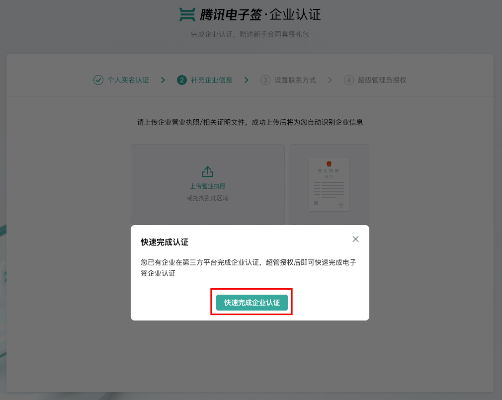
Task: Click the sample business license thumbnail
Action: (x=329, y=184)
